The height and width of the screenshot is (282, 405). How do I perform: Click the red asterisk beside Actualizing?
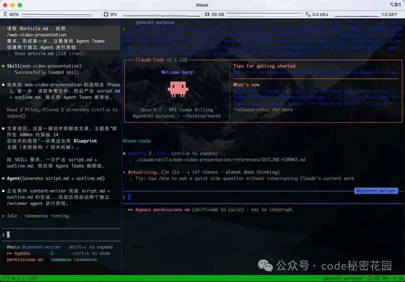point(124,172)
